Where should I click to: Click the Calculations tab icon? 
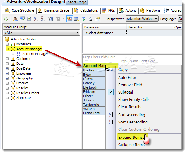[76, 10]
